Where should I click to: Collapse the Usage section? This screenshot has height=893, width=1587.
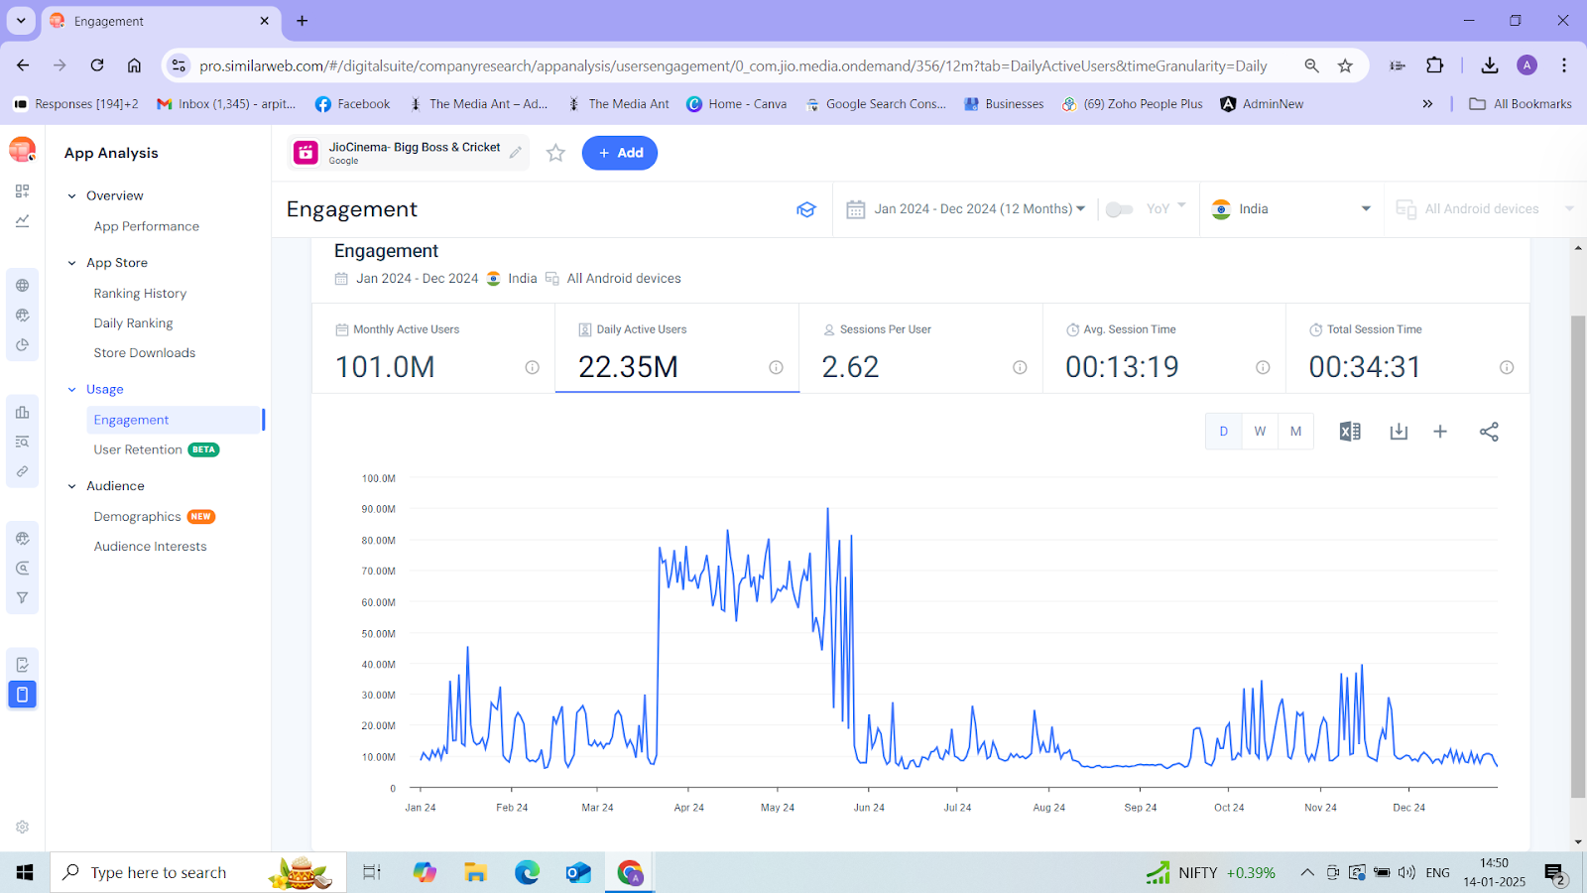71,390
